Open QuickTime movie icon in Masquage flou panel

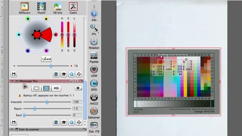tap(71, 122)
